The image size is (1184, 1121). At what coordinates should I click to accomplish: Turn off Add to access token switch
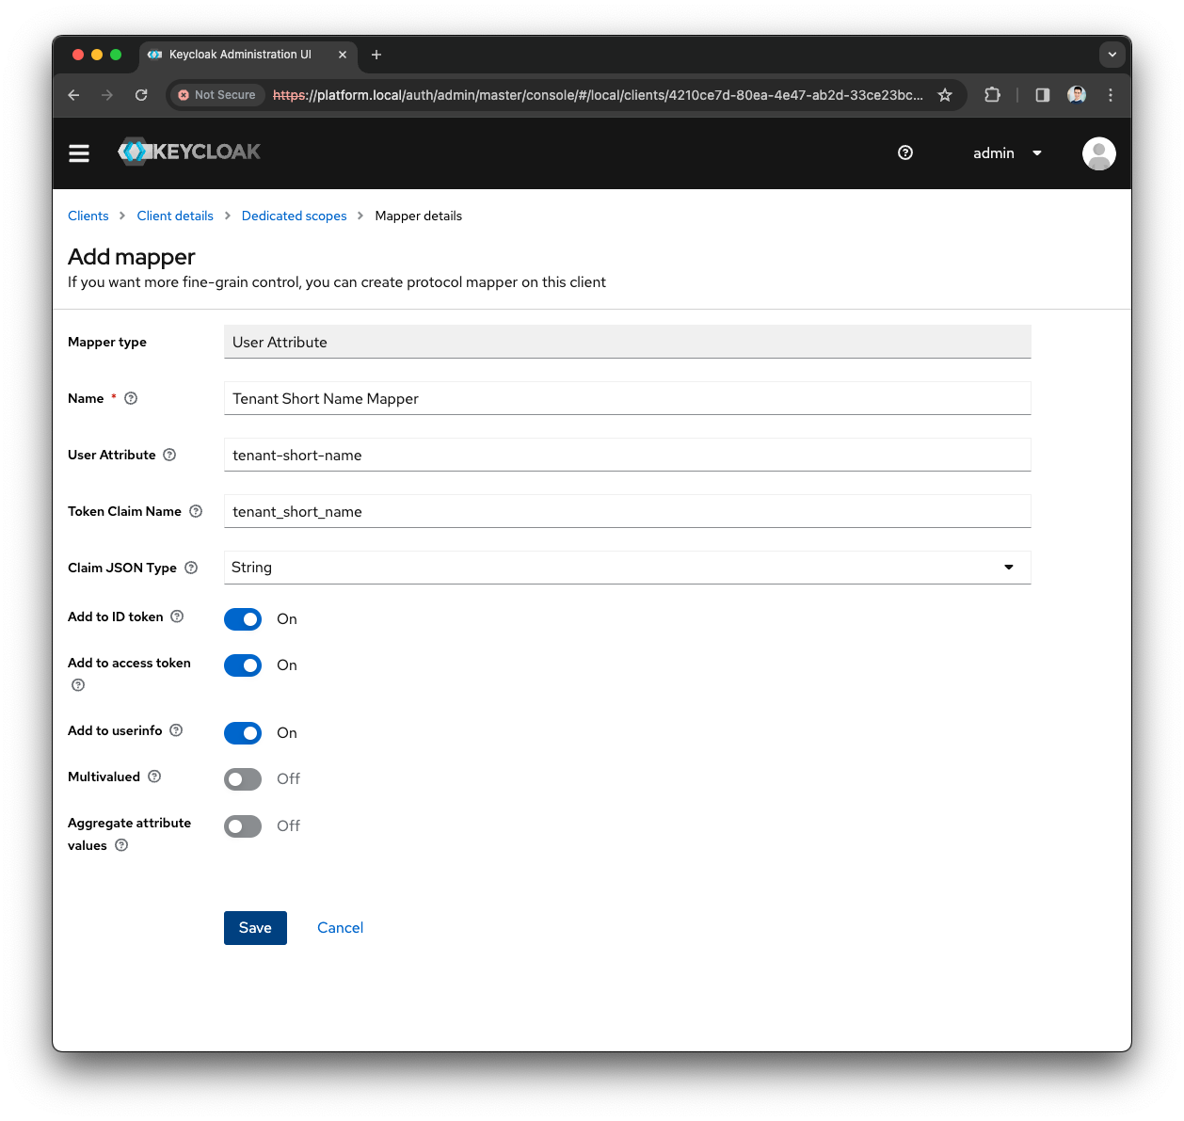pyautogui.click(x=243, y=665)
